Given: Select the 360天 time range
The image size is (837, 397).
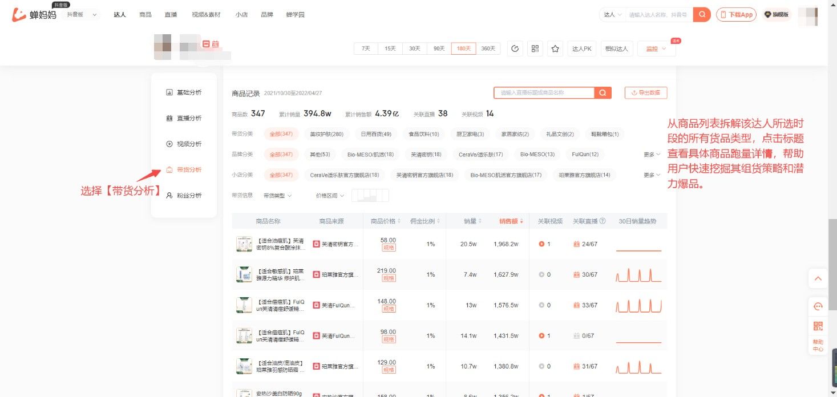Looking at the screenshot, I should pos(487,48).
